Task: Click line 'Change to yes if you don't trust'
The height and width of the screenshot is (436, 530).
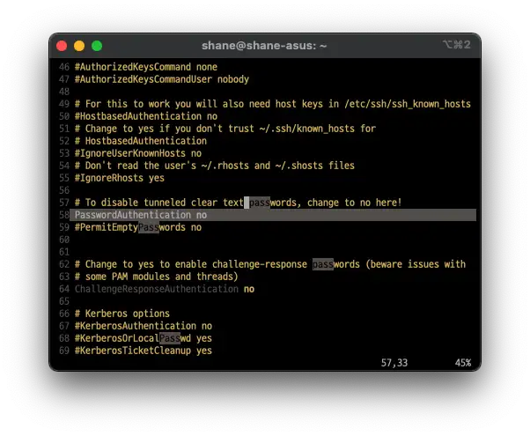Action: click(x=225, y=129)
